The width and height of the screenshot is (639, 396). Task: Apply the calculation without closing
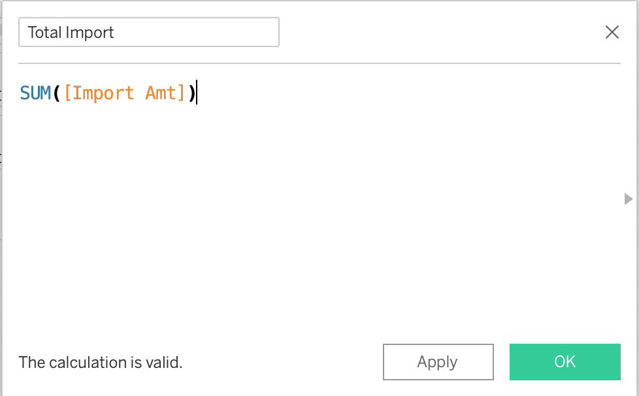(x=438, y=362)
